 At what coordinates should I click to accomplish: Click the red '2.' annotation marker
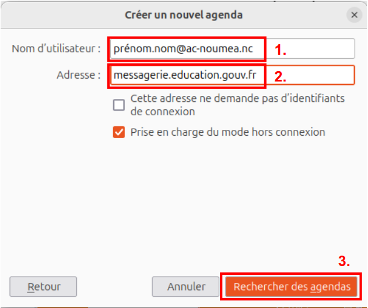[281, 77]
